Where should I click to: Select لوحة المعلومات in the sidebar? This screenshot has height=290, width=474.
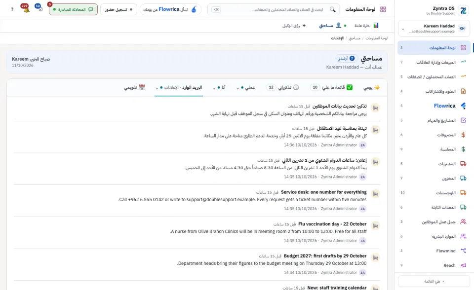[x=434, y=48]
